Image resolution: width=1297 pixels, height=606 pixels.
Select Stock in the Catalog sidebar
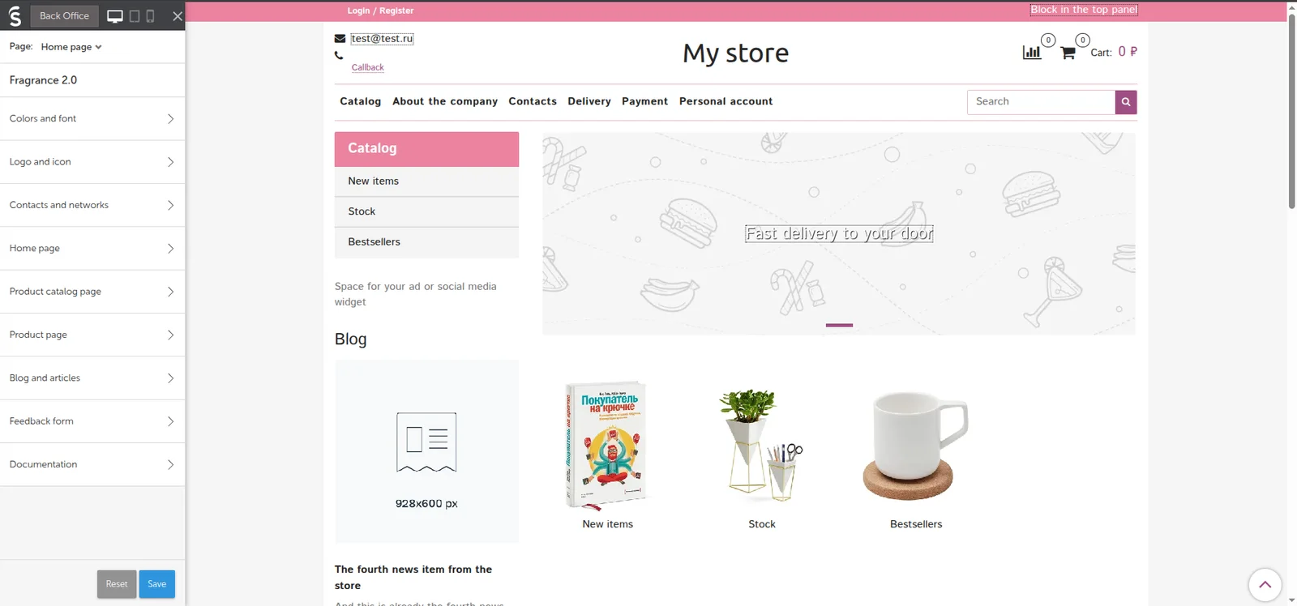pyautogui.click(x=426, y=211)
